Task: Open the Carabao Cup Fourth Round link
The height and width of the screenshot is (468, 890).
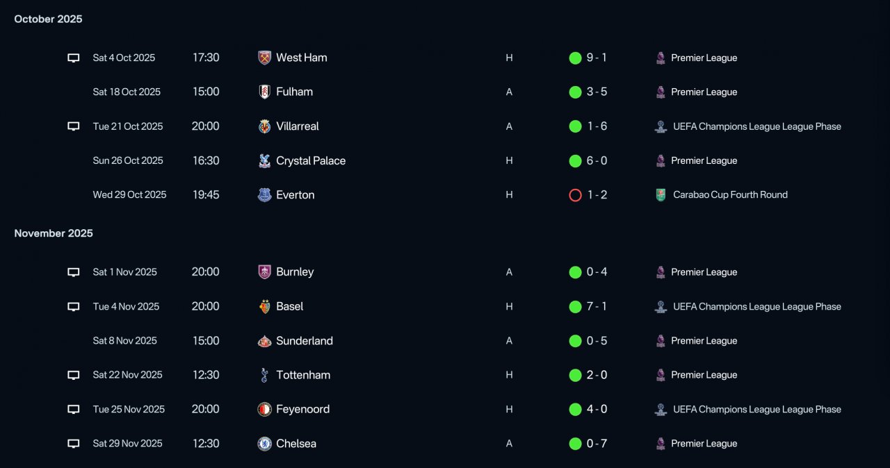Action: pos(730,195)
